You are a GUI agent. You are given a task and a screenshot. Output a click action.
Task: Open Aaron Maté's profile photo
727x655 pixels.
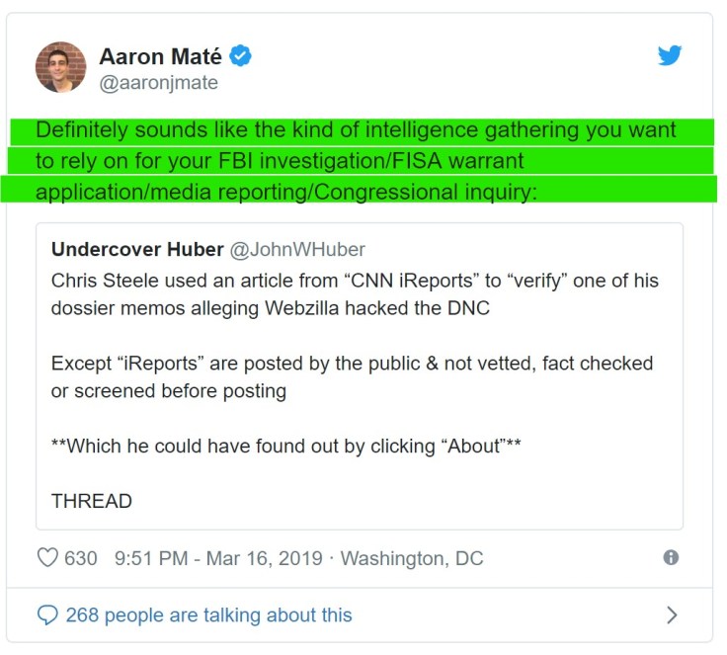point(61,67)
